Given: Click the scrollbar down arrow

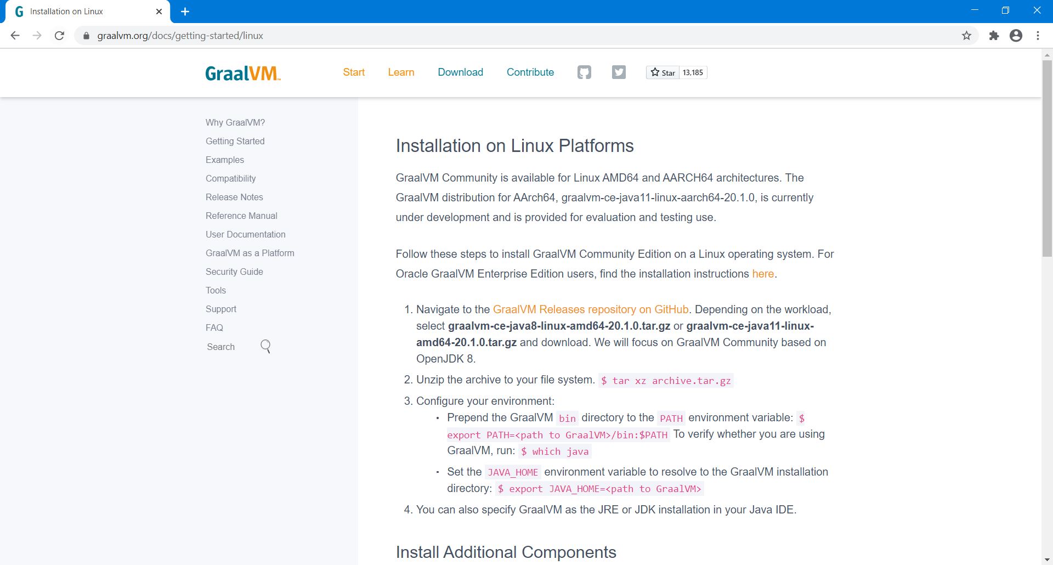Looking at the screenshot, I should coord(1047,560).
